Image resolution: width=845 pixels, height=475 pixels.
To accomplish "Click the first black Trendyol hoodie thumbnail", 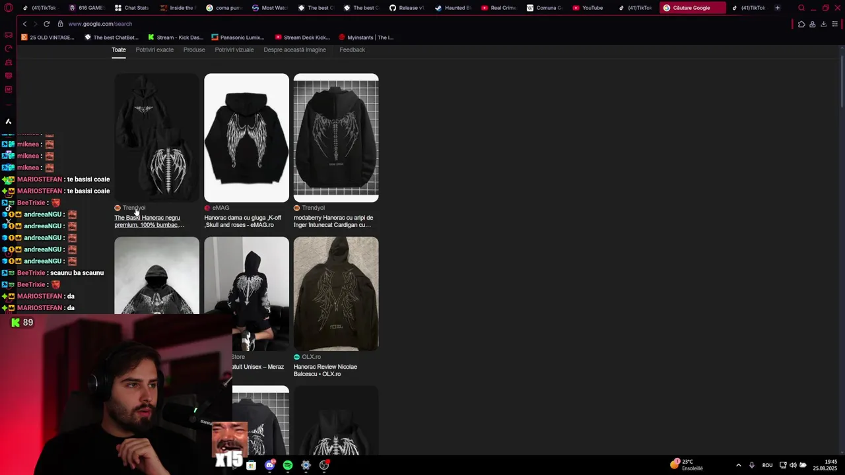I will (156, 138).
